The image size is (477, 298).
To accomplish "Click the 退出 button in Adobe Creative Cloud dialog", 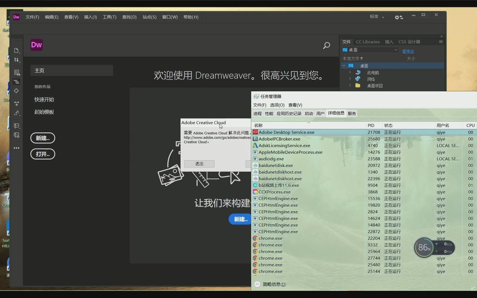I will 199,164.
